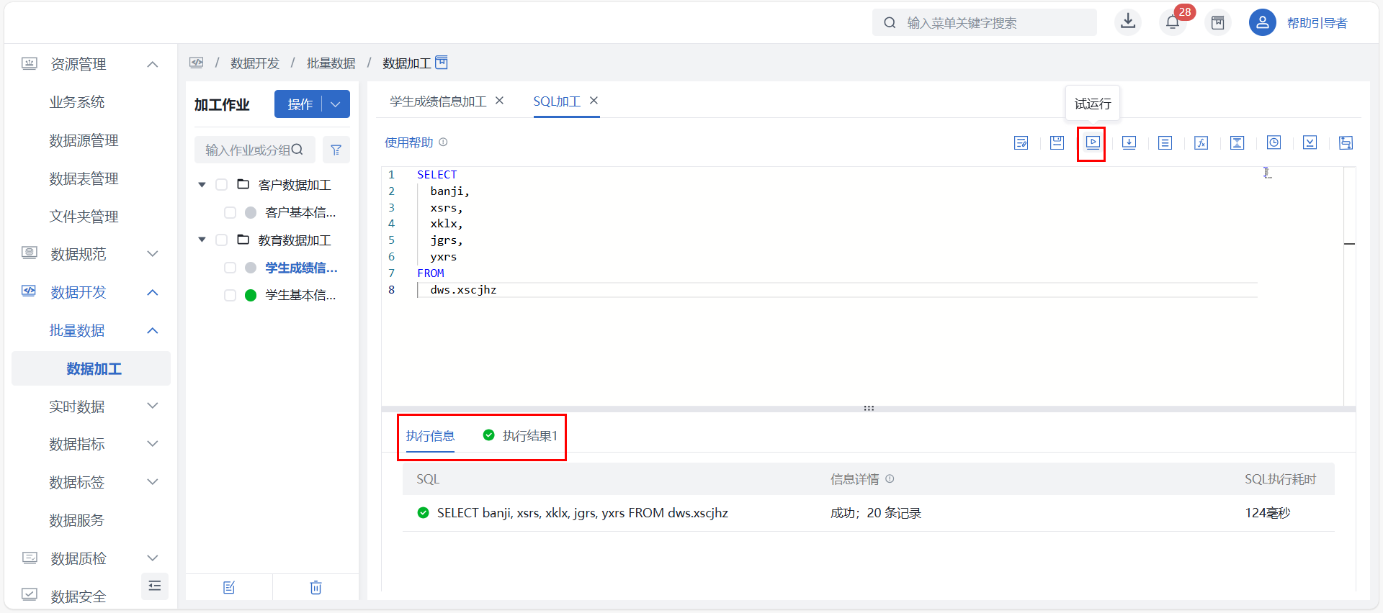Viewport: 1383px width, 613px height.
Task: Check the 教育数据加工 folder checkbox
Action: 222,240
